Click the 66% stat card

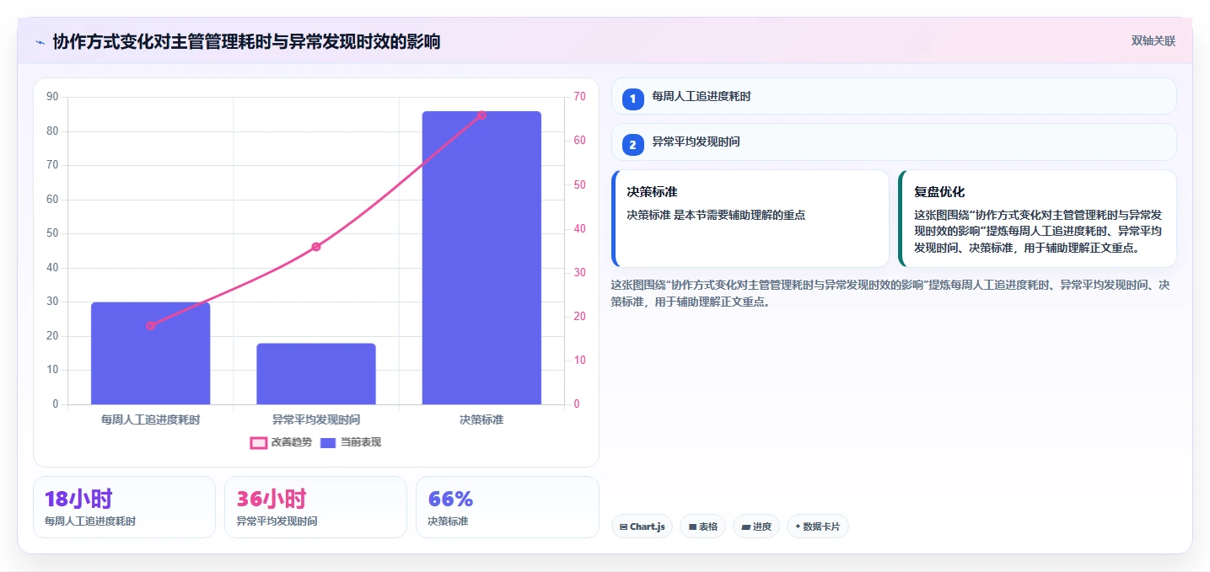click(x=508, y=507)
